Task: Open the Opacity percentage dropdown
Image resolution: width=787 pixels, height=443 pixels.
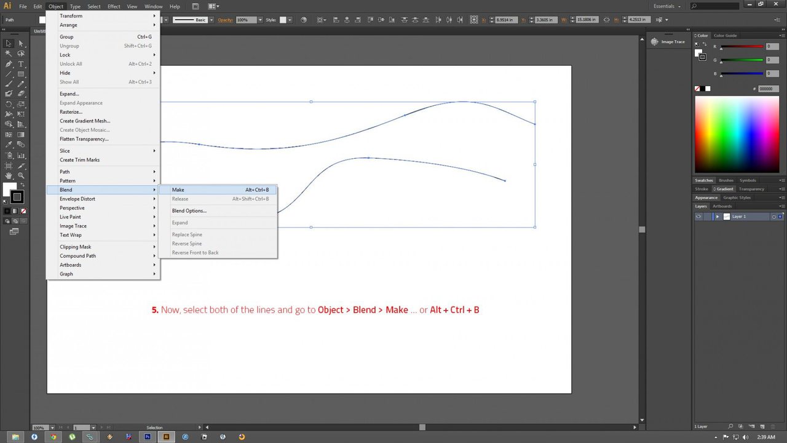Action: coord(259,20)
